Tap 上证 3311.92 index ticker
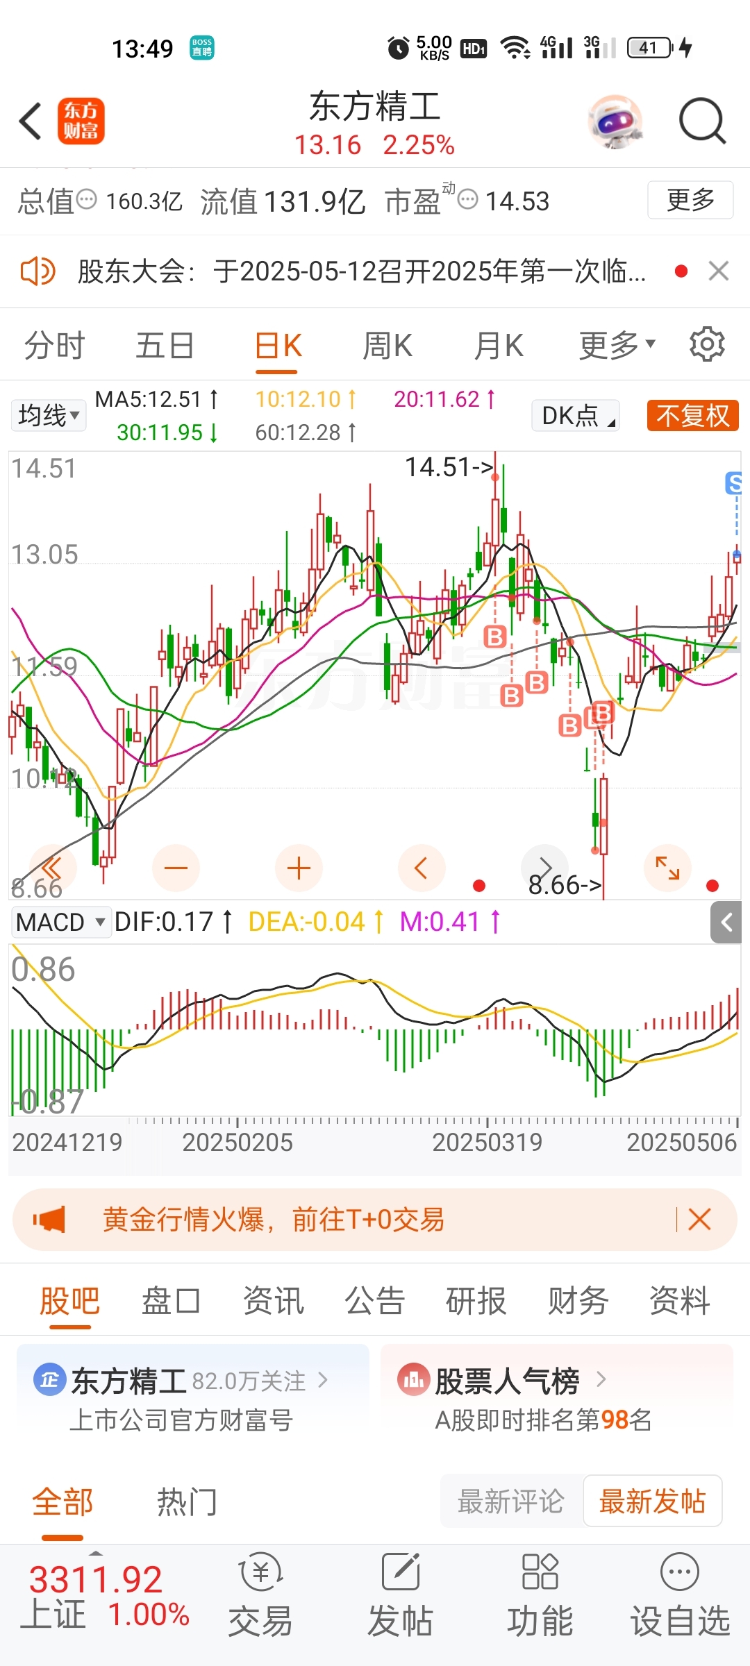 105,1597
